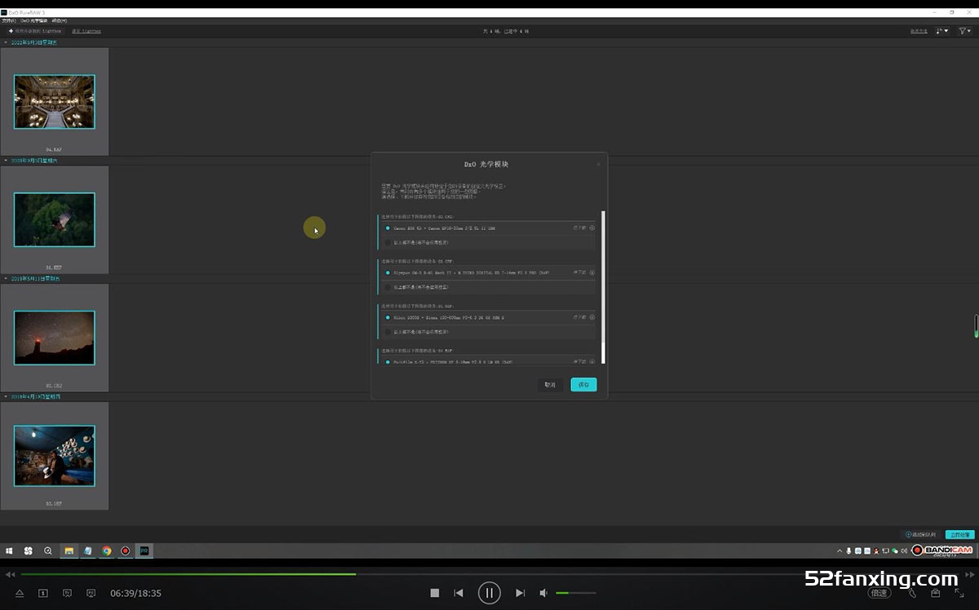Viewport: 979px width, 610px height.
Task: Enter fullscreen with the expand icon
Action: 959,593
